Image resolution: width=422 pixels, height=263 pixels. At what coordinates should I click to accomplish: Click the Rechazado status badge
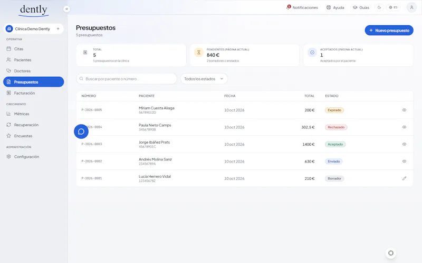pos(336,127)
